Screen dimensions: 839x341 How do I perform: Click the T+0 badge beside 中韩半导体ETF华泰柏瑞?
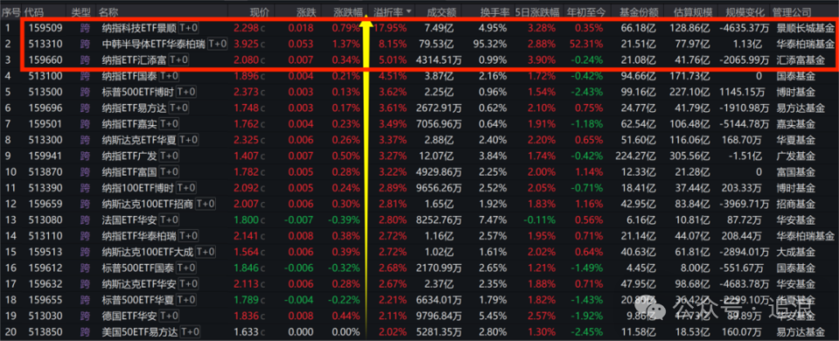click(x=218, y=44)
